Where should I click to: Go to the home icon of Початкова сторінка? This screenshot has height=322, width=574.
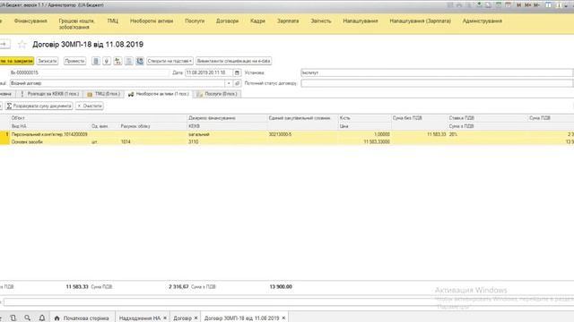tap(57, 318)
